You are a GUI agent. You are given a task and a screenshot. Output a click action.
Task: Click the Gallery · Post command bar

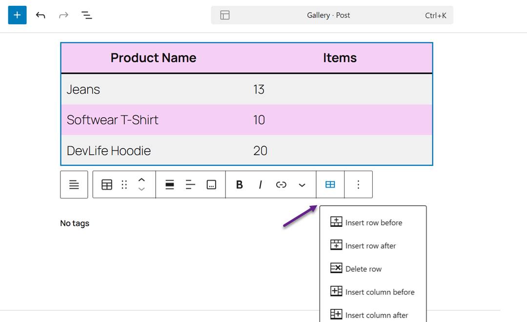[x=332, y=15]
